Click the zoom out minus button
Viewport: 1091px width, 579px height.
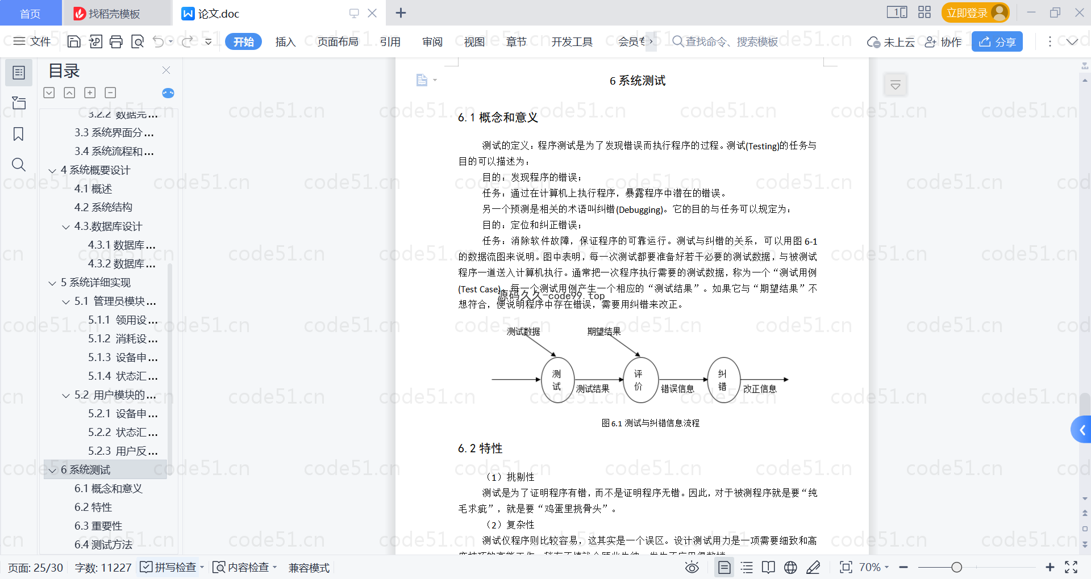pos(903,567)
